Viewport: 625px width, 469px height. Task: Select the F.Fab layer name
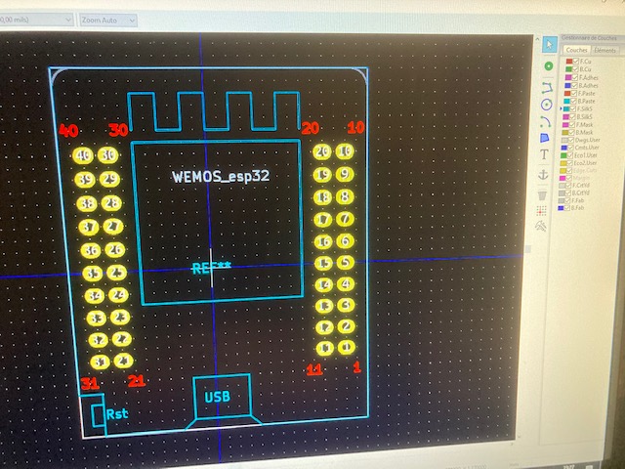tap(577, 200)
